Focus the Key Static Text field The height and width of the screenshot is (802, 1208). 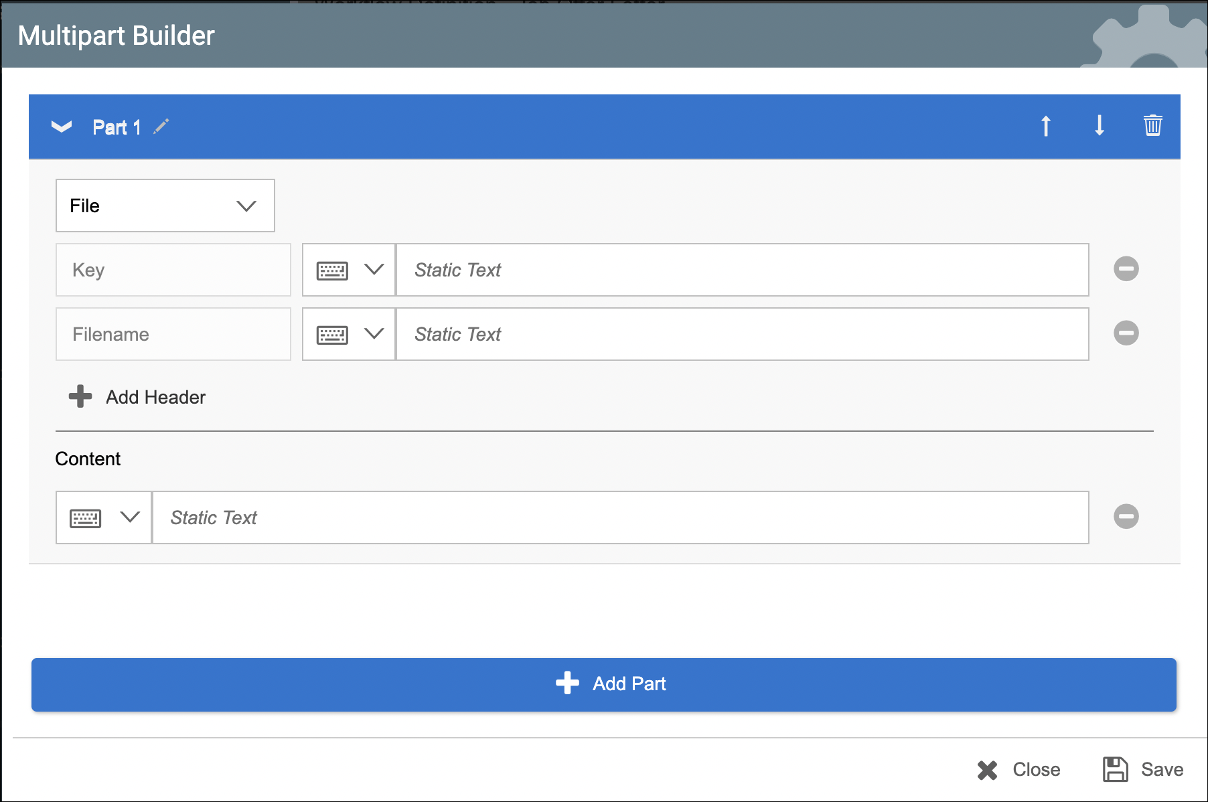click(742, 270)
